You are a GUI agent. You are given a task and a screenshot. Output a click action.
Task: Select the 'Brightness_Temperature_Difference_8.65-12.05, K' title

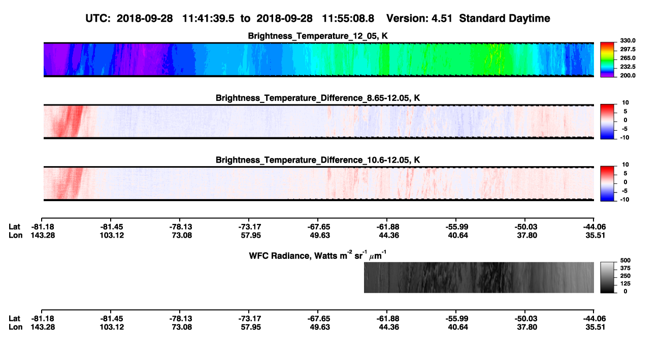coord(318,98)
